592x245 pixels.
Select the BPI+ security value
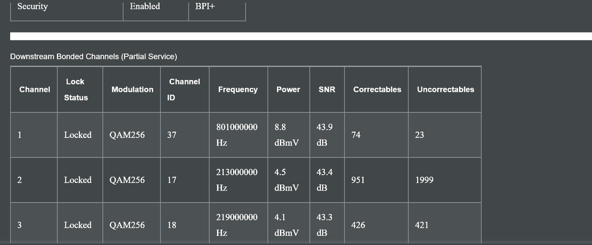(205, 7)
